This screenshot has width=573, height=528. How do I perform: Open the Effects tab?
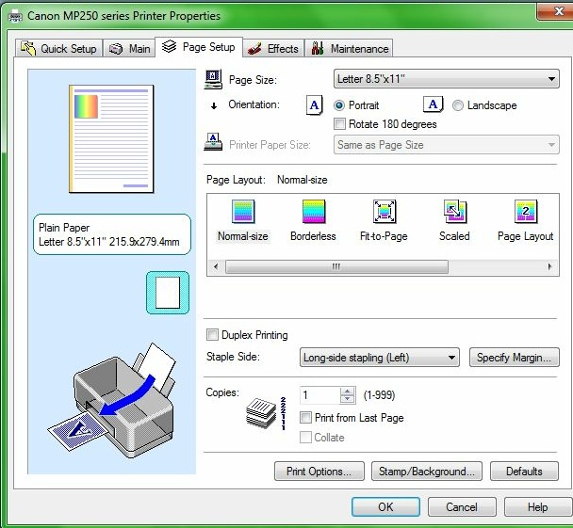(273, 49)
